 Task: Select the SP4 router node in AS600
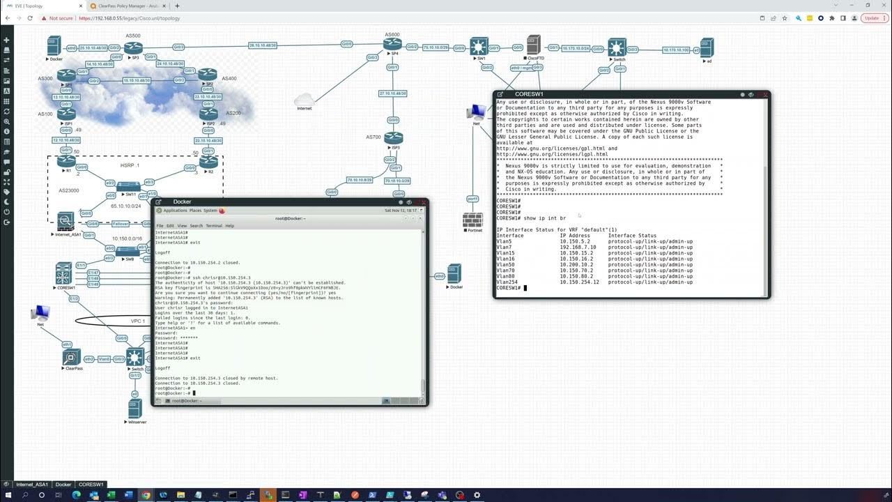tap(393, 45)
